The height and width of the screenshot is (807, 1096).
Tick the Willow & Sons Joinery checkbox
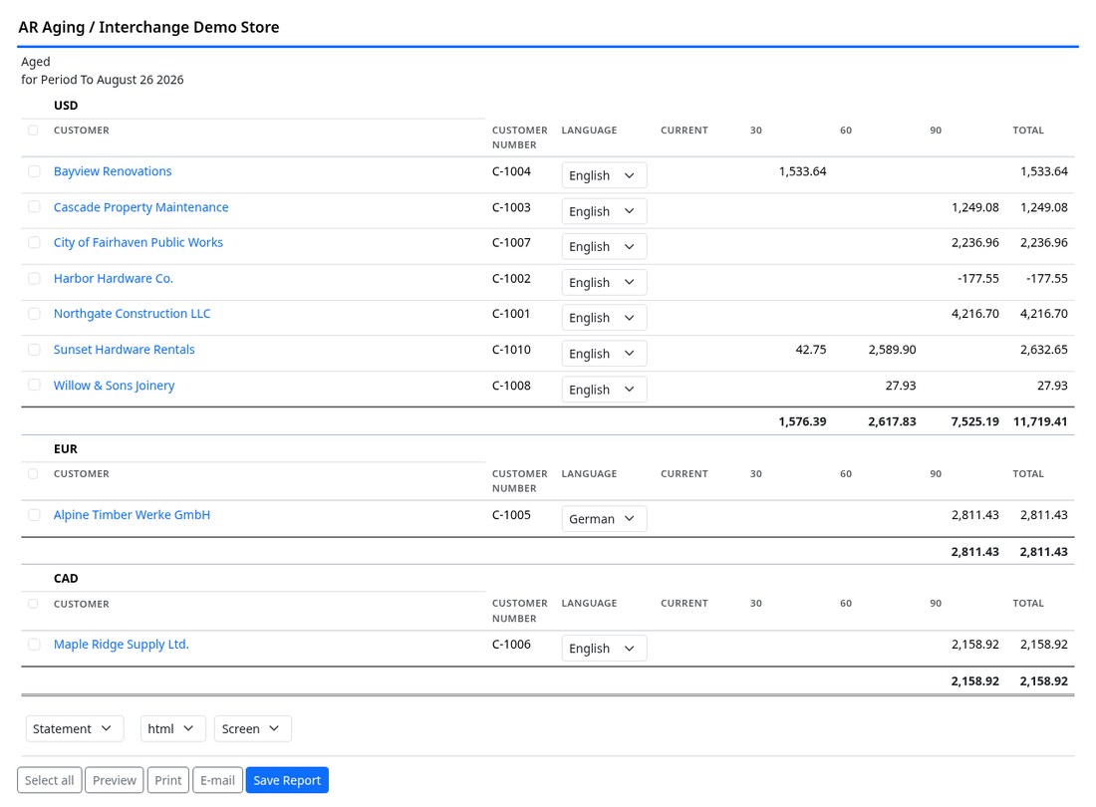34,385
